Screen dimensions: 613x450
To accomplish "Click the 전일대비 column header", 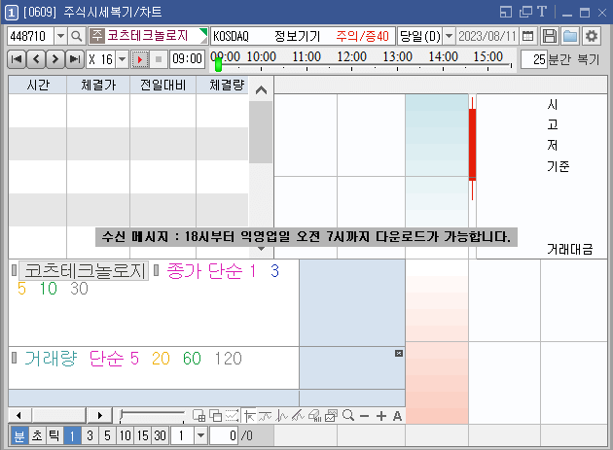I will pyautogui.click(x=162, y=86).
